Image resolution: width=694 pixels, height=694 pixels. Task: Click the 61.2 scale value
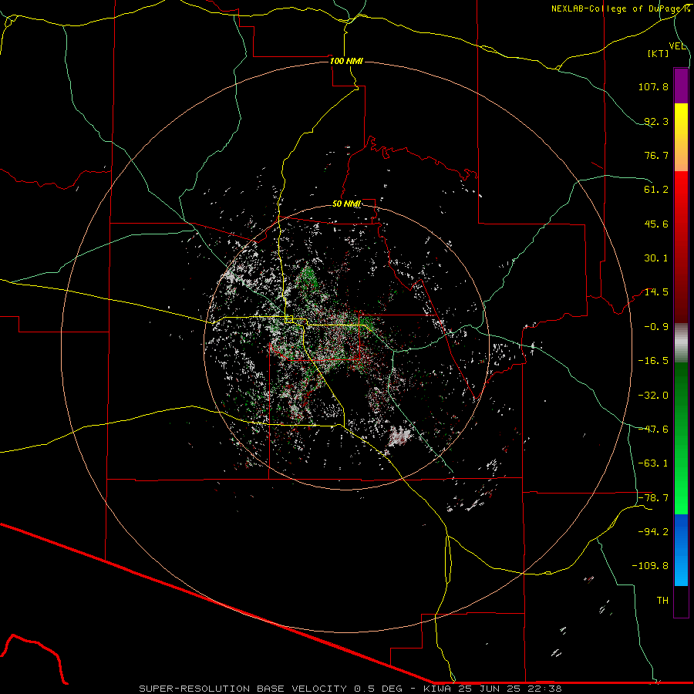(656, 190)
